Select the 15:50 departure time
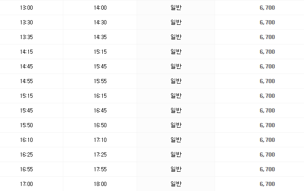Viewport: 304px width, 191px height. click(x=27, y=125)
